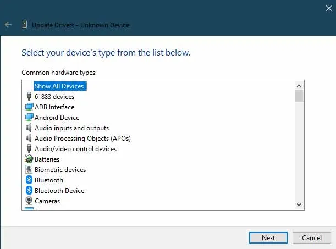Click the back arrow in the title bar
This screenshot has width=336, height=249.
point(8,25)
